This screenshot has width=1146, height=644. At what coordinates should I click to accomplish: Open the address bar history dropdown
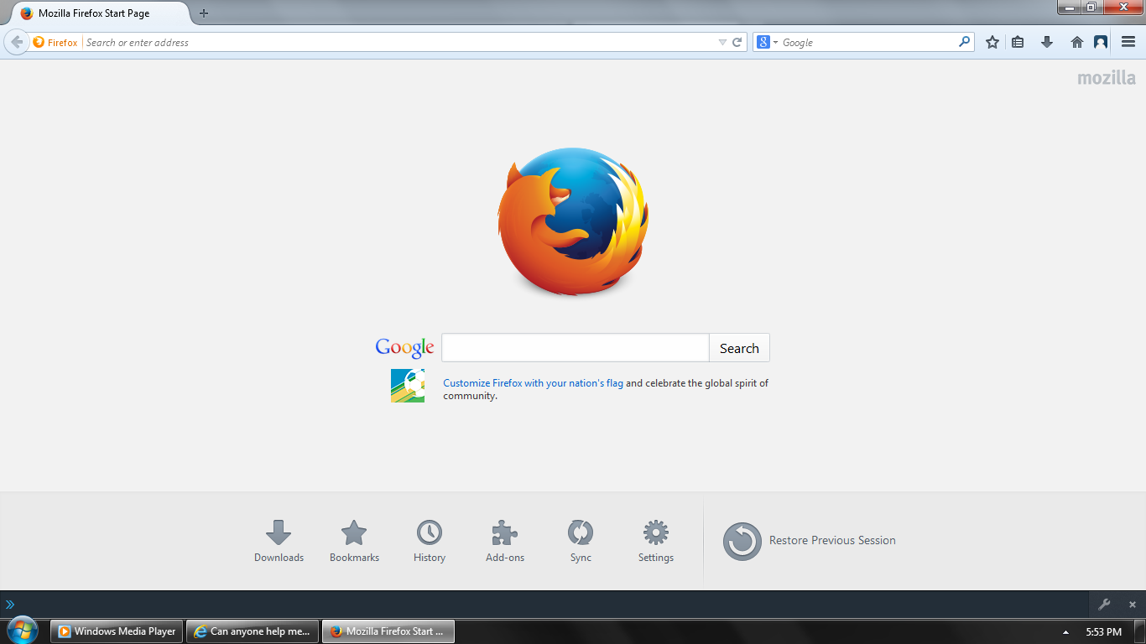[722, 42]
